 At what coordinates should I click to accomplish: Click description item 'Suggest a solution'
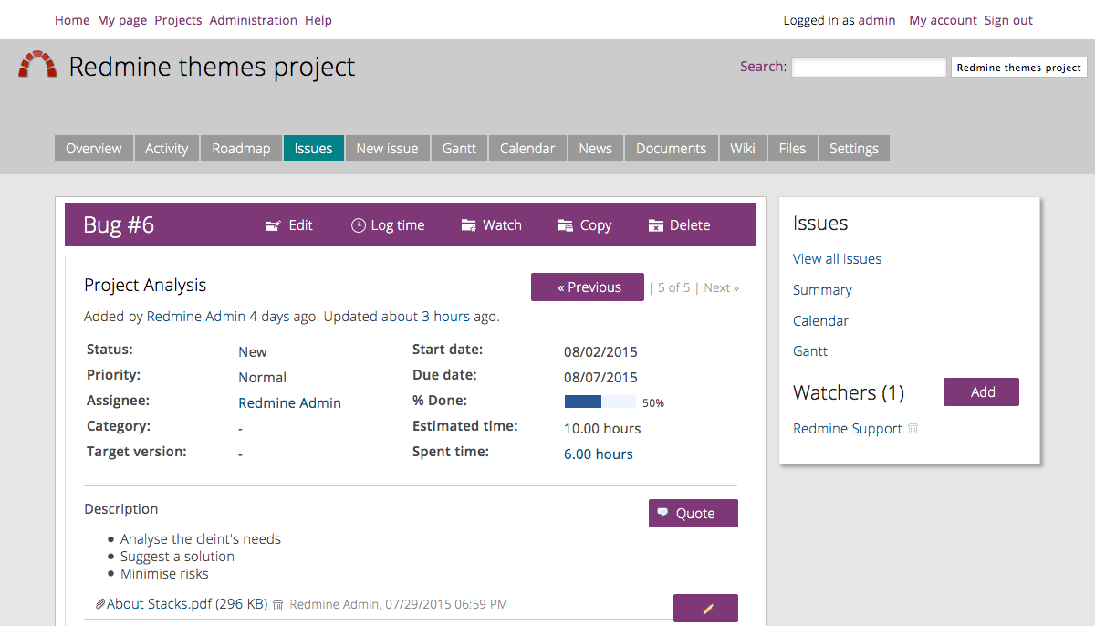point(177,557)
